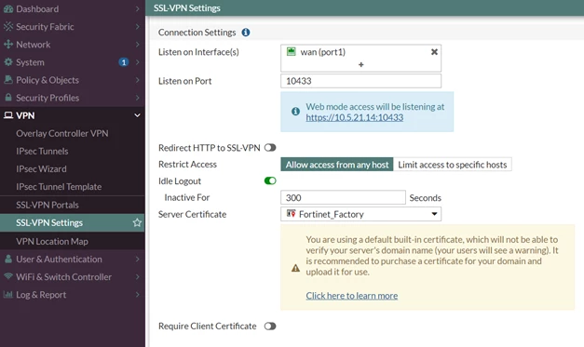584x347 pixels.
Task: Expand the WiFi & Switch Controller chevron
Action: [x=138, y=276]
